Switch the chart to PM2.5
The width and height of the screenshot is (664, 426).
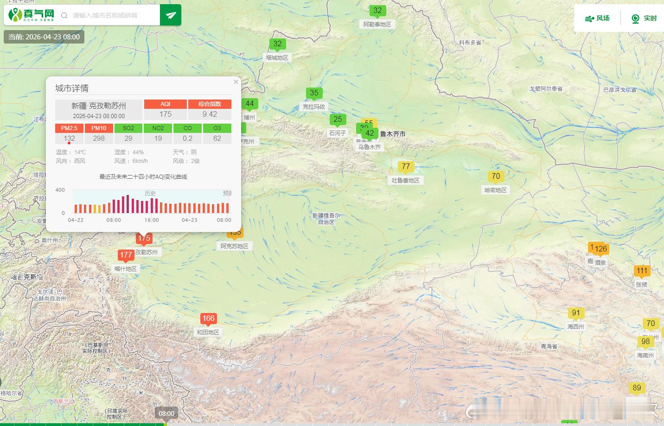point(69,128)
